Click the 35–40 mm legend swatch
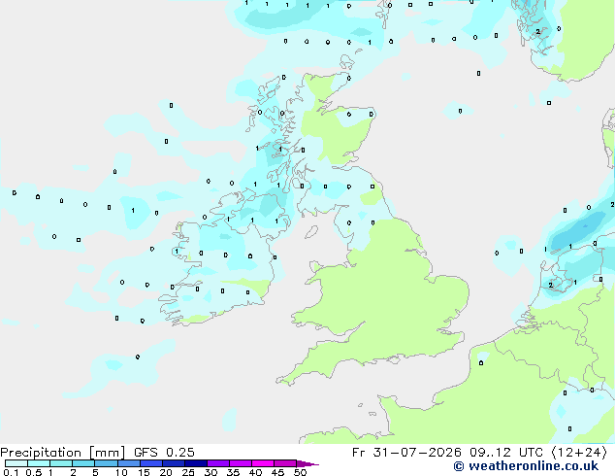Screen dimensions: 615x476 pyautogui.click(x=241, y=463)
